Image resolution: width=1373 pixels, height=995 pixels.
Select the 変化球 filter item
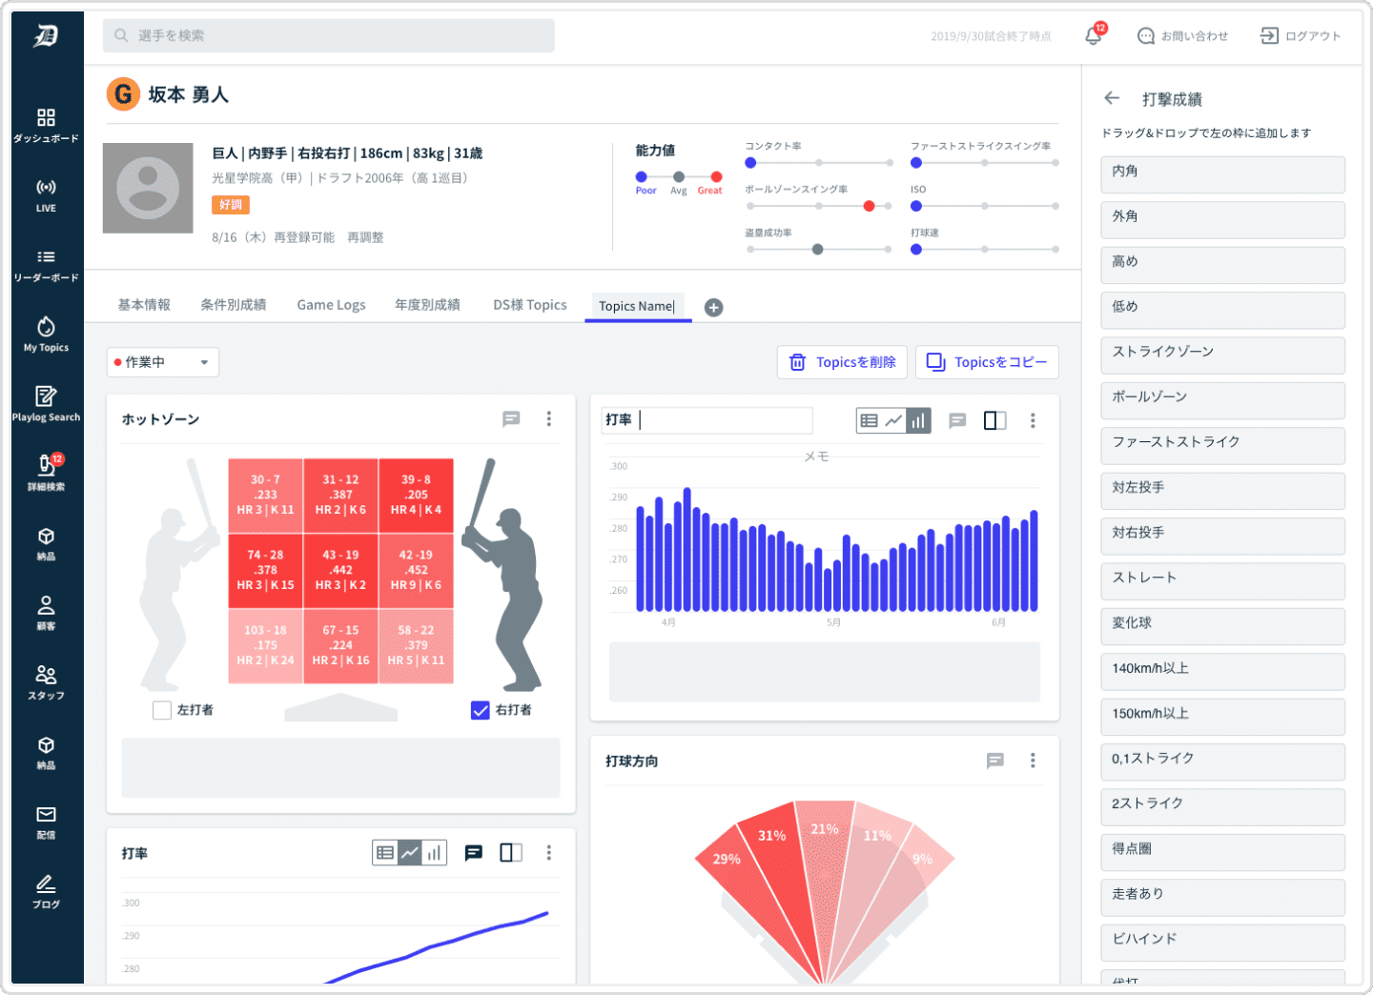(x=1222, y=627)
